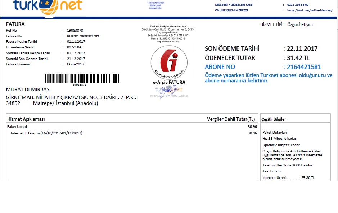Viewport: 338px width, 213px height.
Task: Click the Gelir İdaresi Başkanlığı e-Arşiv emblem
Action: 169,62
